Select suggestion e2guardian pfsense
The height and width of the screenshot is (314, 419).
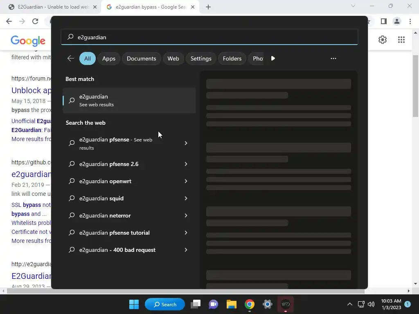point(129,144)
